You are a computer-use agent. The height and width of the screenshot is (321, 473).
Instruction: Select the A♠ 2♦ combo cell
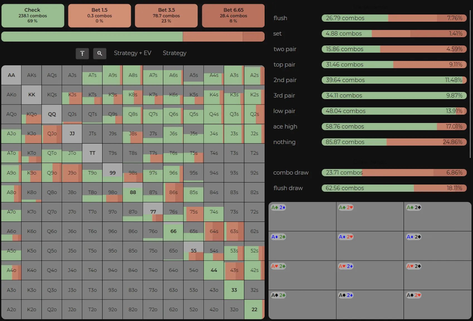click(370, 304)
